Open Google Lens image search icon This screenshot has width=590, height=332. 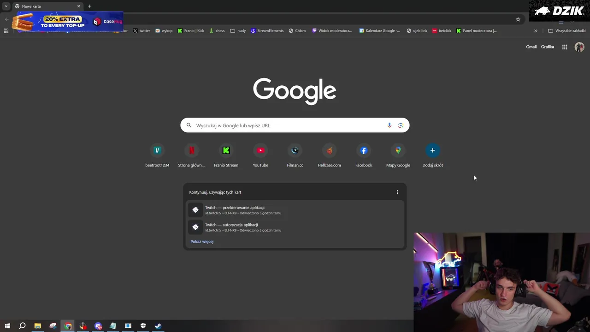(x=401, y=125)
